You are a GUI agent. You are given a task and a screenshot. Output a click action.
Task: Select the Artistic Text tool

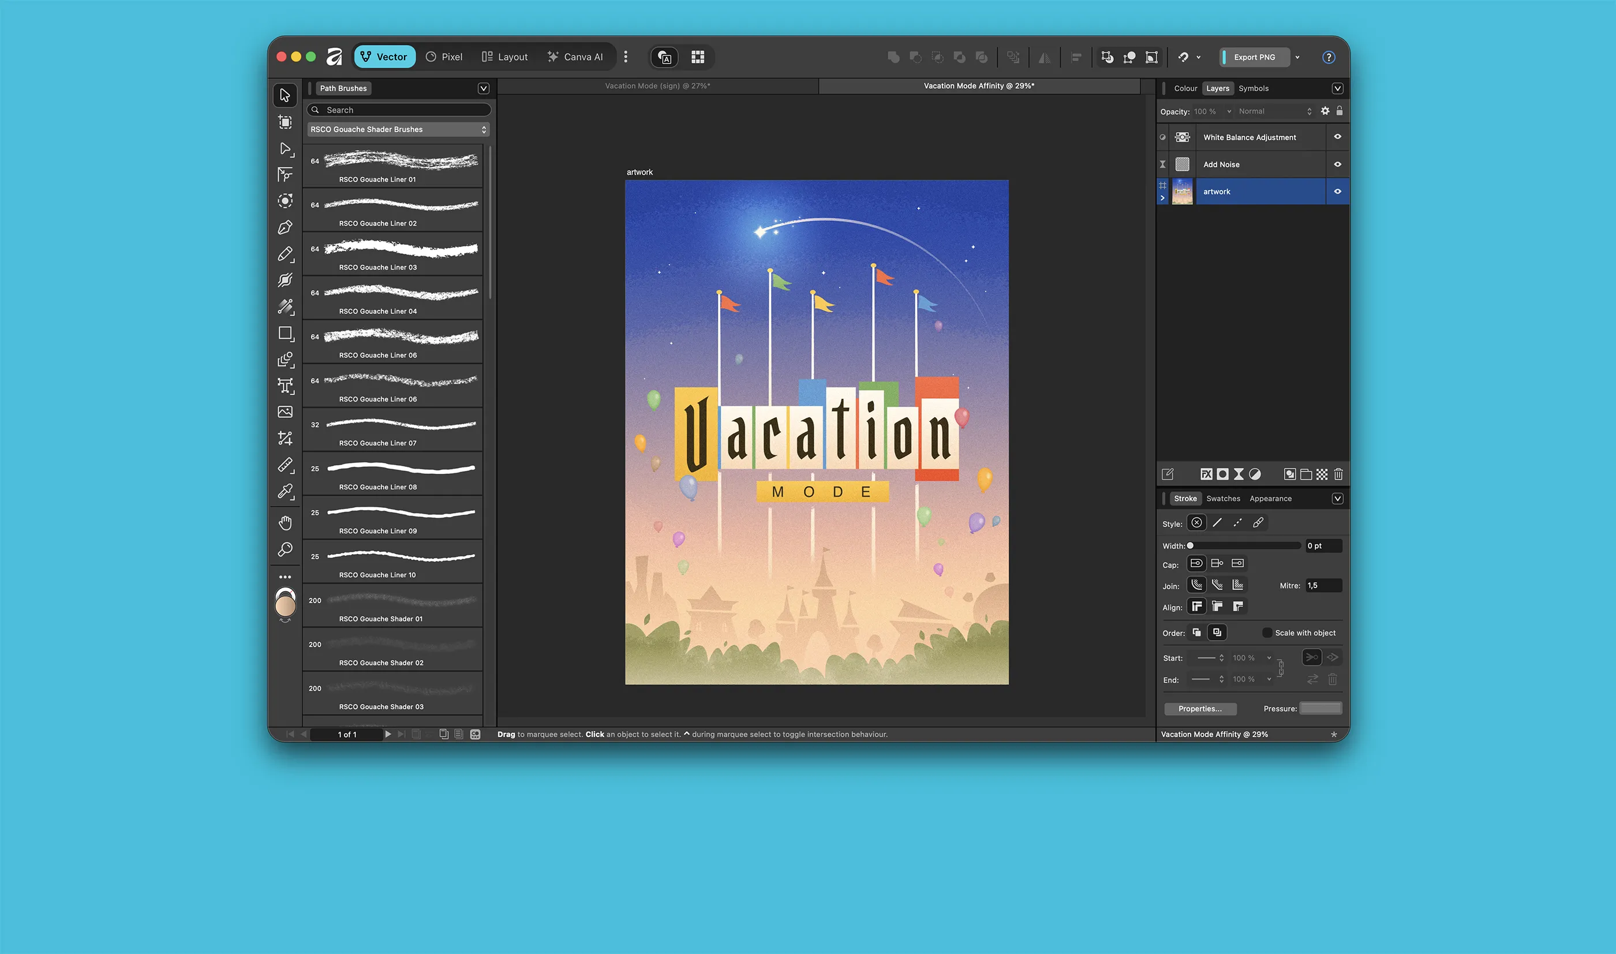point(285,386)
